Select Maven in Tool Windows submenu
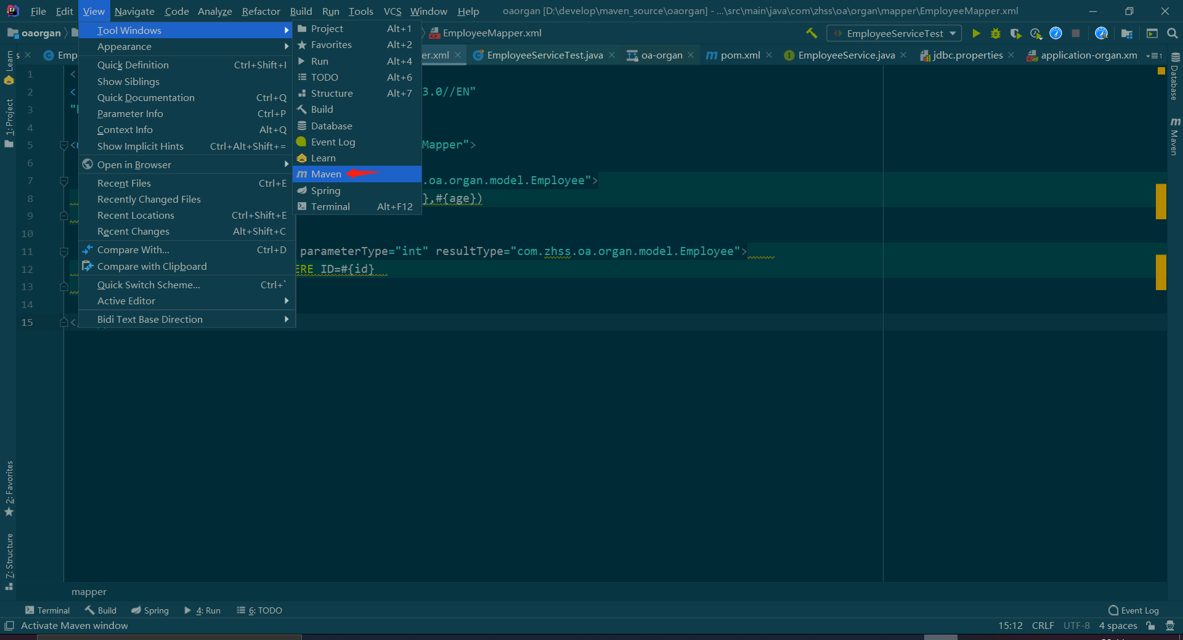The height and width of the screenshot is (640, 1183). [357, 174]
